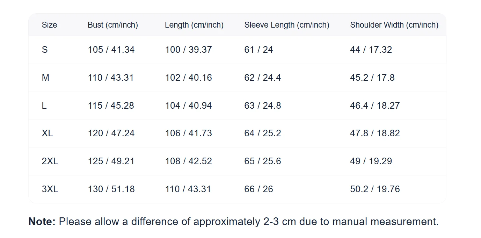Image resolution: width=481 pixels, height=238 pixels.
Task: Click bust value 125 / 49.21
Action: click(x=111, y=161)
